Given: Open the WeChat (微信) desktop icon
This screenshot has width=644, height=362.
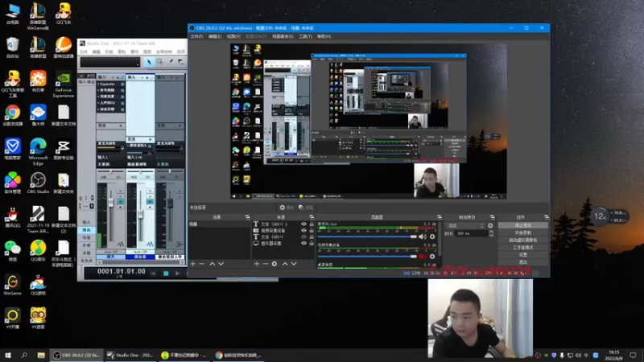Looking at the screenshot, I should click(12, 251).
